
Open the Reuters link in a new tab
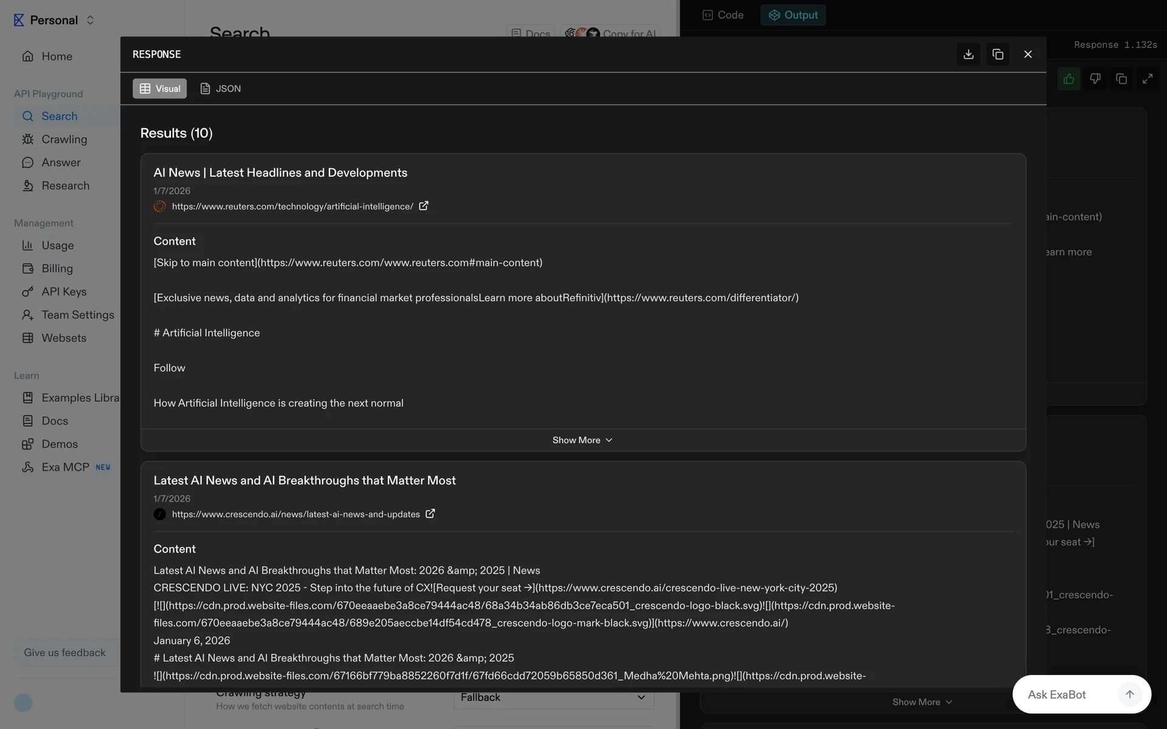(x=424, y=206)
